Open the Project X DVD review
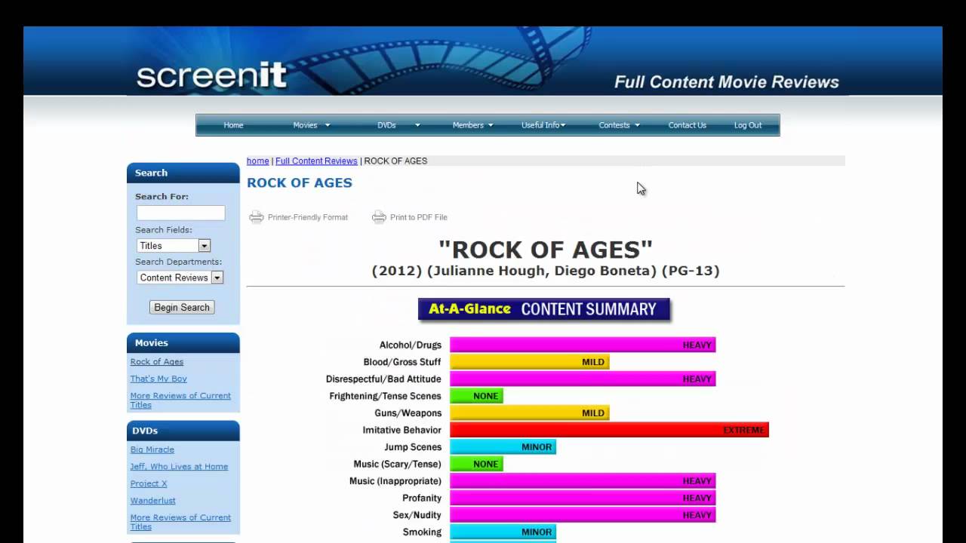This screenshot has width=966, height=543. (149, 483)
